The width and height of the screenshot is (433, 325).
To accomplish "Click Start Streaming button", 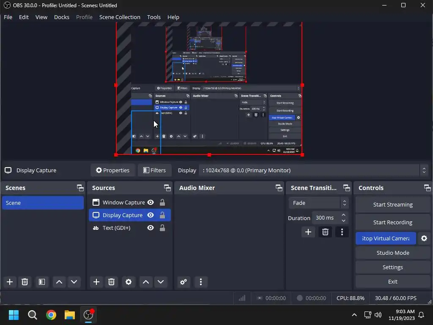I will pyautogui.click(x=393, y=204).
